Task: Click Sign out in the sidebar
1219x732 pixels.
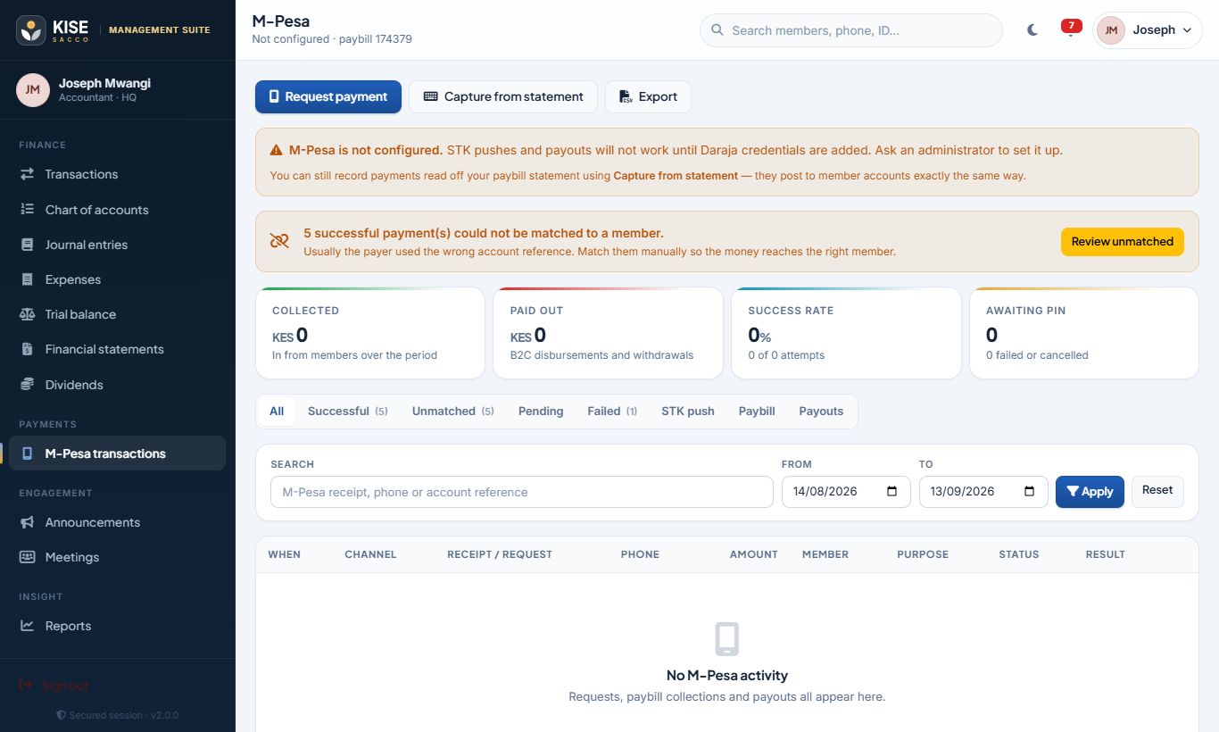Action: click(x=54, y=686)
